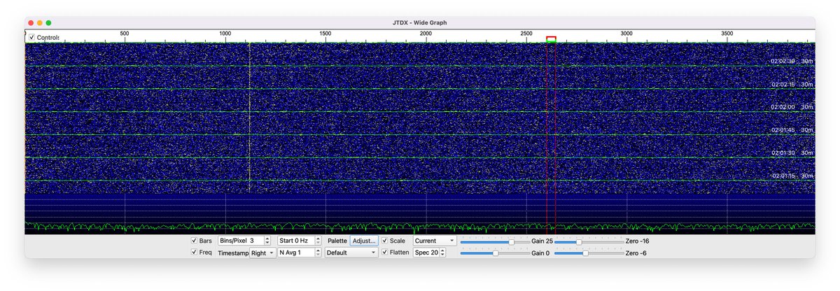Click inside the Bins/Pixel 3 field
Image resolution: width=840 pixels, height=291 pixels.
[x=240, y=241]
